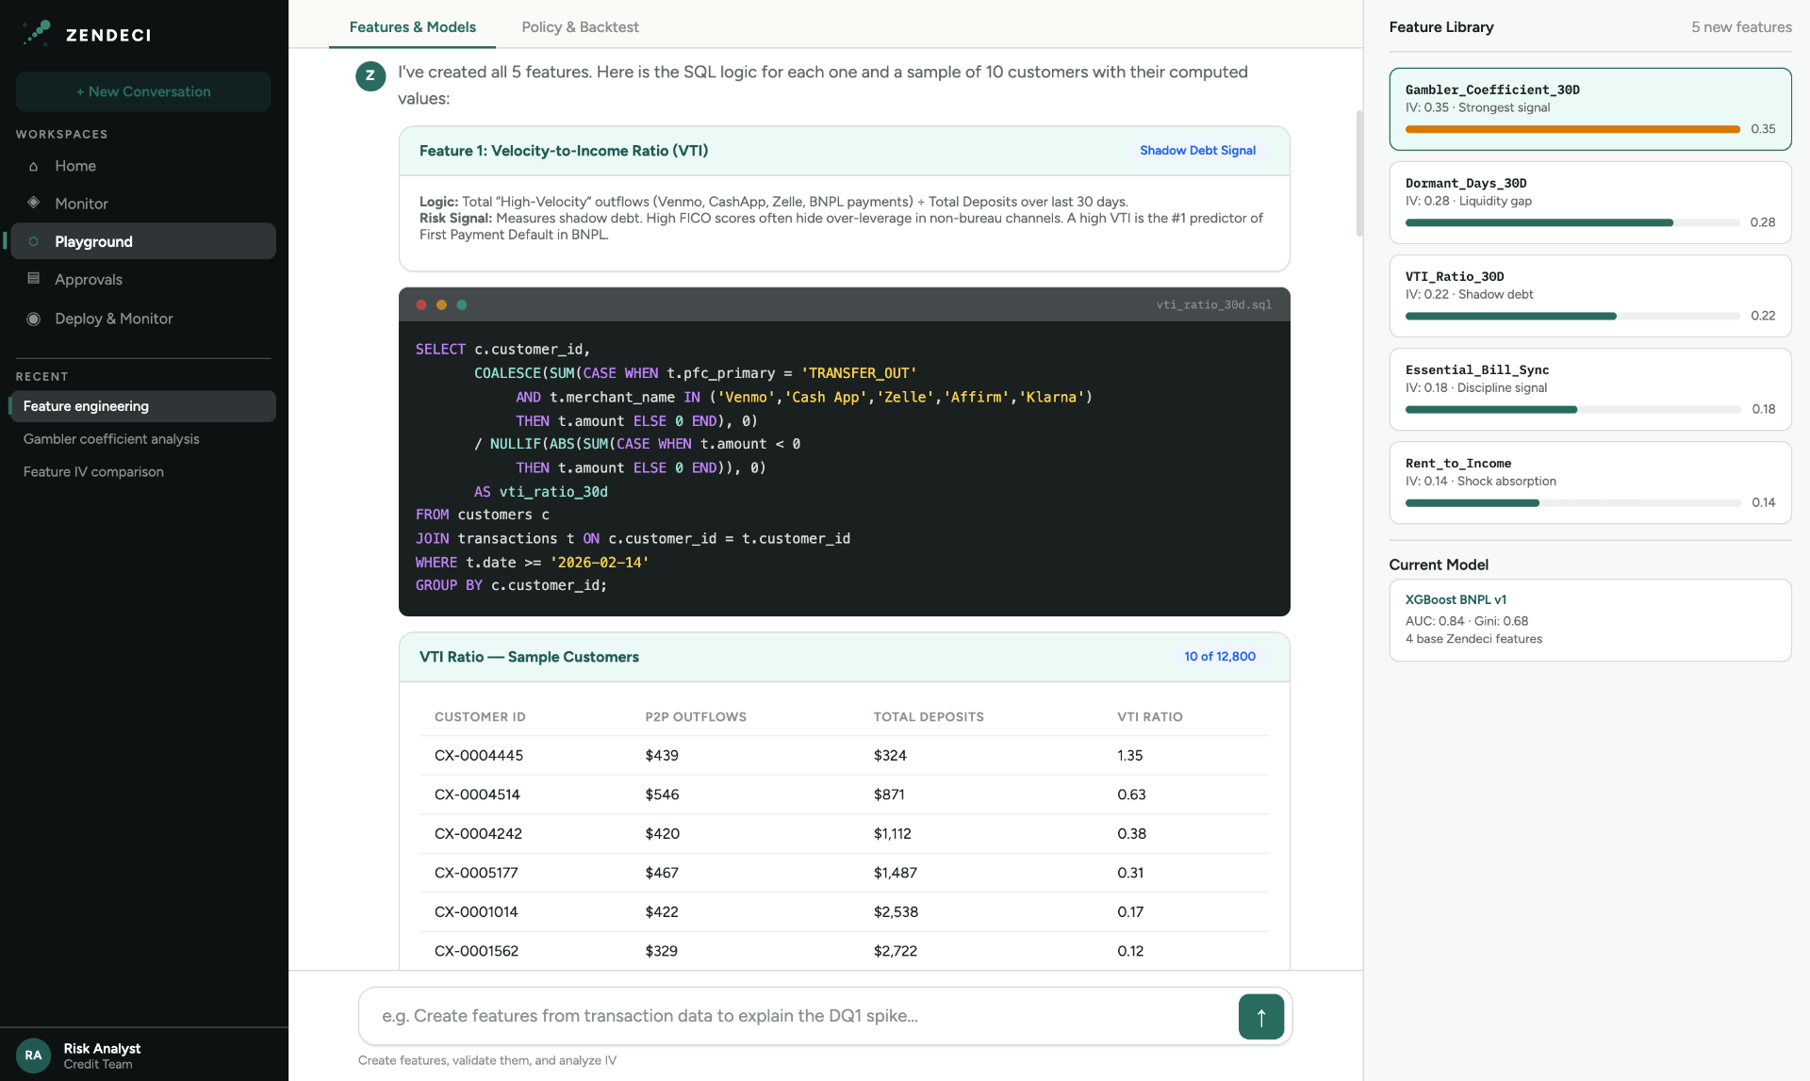1810x1081 pixels.
Task: Click the Monitor diamond icon
Action: [x=34, y=203]
